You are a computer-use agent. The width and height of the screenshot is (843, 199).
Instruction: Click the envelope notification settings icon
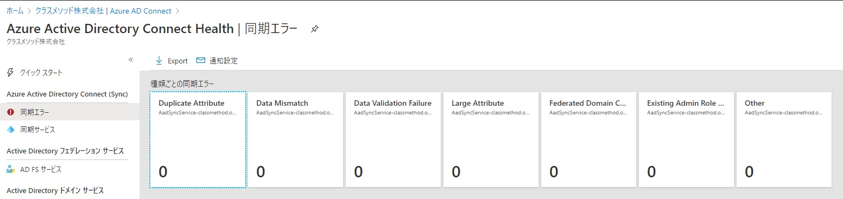[x=201, y=60]
